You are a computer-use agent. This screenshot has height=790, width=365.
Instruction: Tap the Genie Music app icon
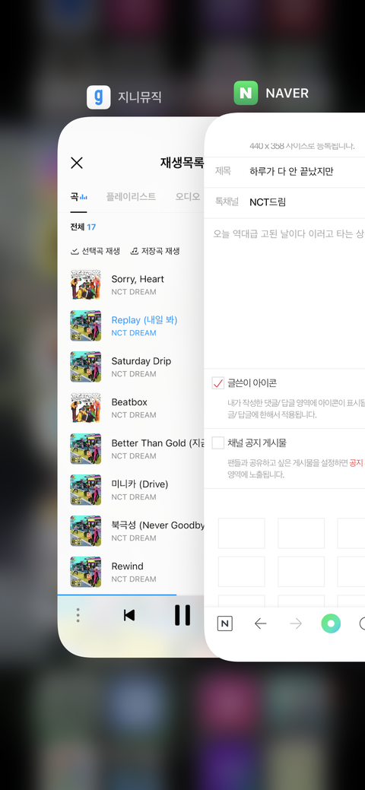coord(98,97)
